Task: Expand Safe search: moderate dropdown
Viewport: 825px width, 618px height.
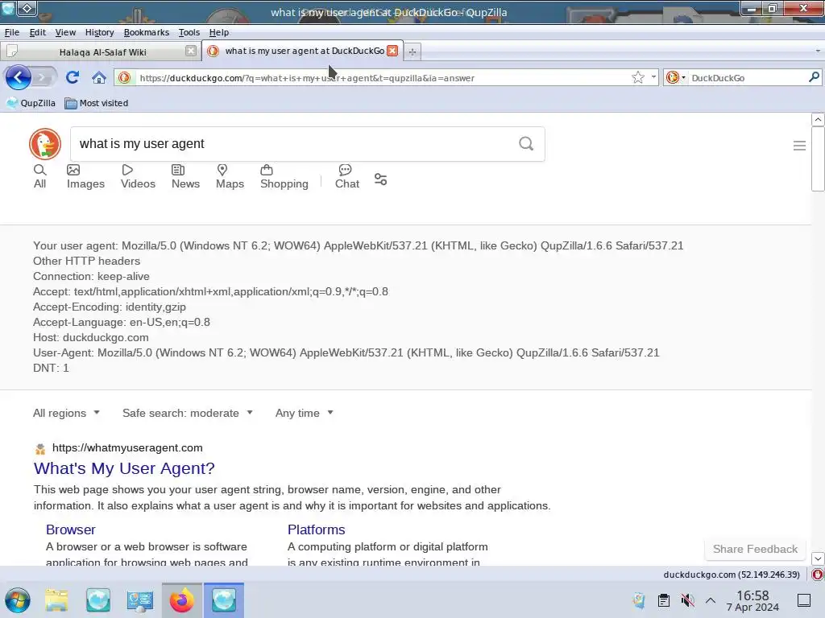Action: (188, 413)
